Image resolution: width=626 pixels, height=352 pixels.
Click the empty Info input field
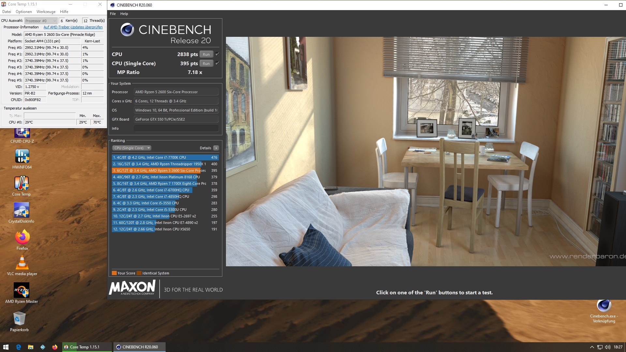point(176,128)
